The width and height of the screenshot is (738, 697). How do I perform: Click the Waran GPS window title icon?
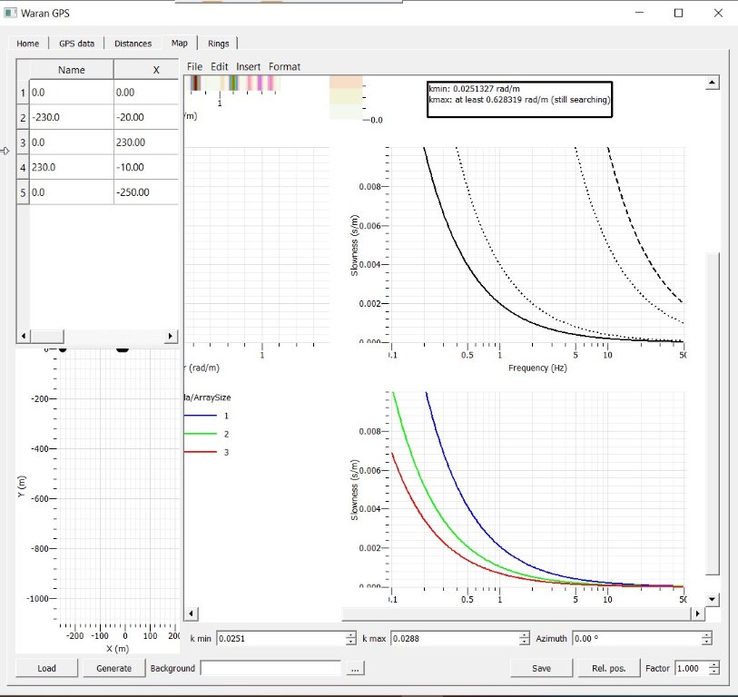click(11, 13)
